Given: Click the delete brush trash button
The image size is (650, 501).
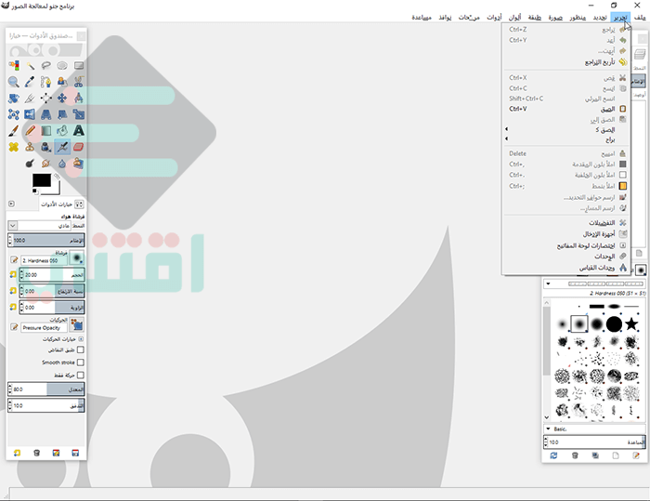Looking at the screenshot, I should click(575, 455).
